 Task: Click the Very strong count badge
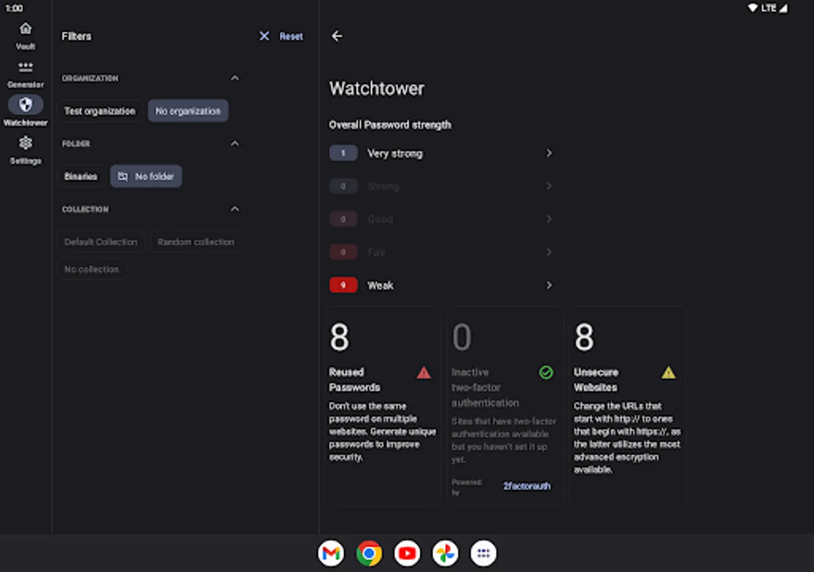[x=343, y=153]
